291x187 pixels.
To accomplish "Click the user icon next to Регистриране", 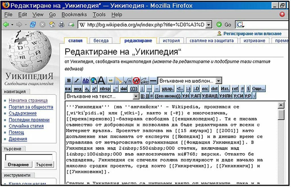I will coord(219,34).
